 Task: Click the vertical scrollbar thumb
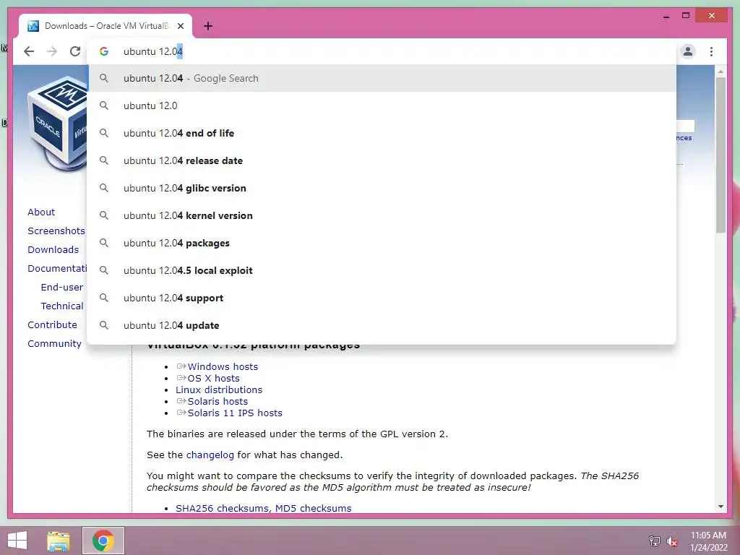point(720,155)
